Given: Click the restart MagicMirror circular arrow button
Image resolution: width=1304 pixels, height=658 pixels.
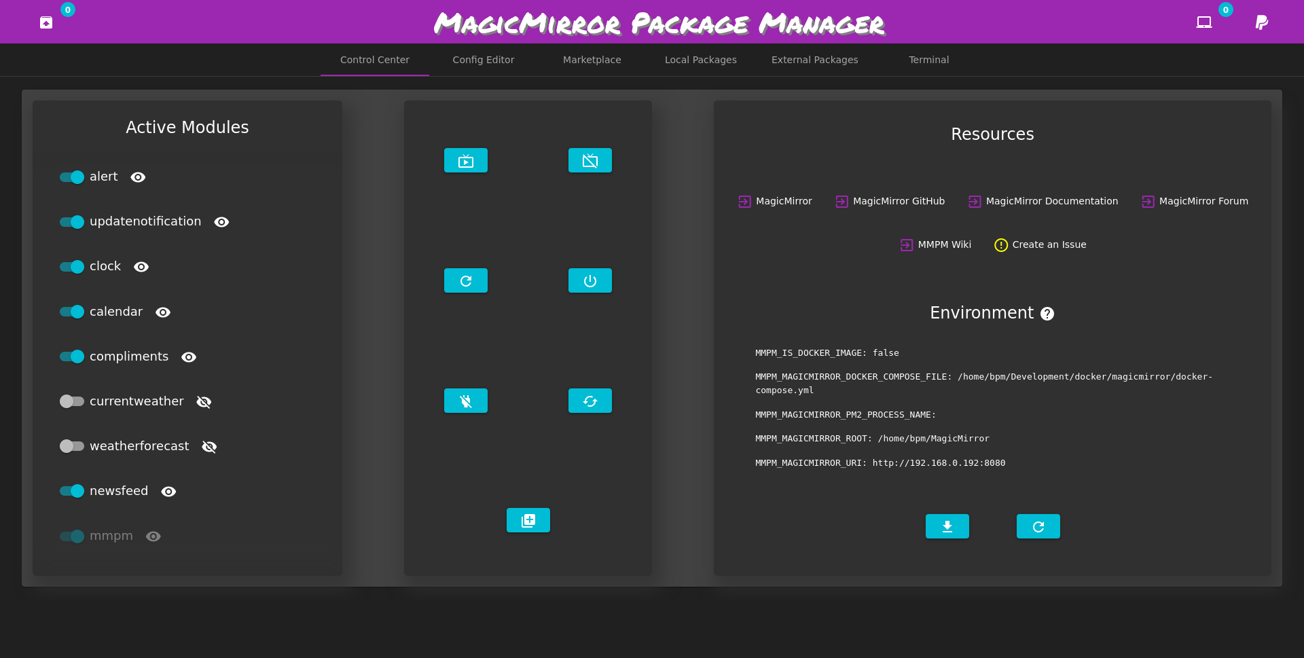Looking at the screenshot, I should click(466, 280).
